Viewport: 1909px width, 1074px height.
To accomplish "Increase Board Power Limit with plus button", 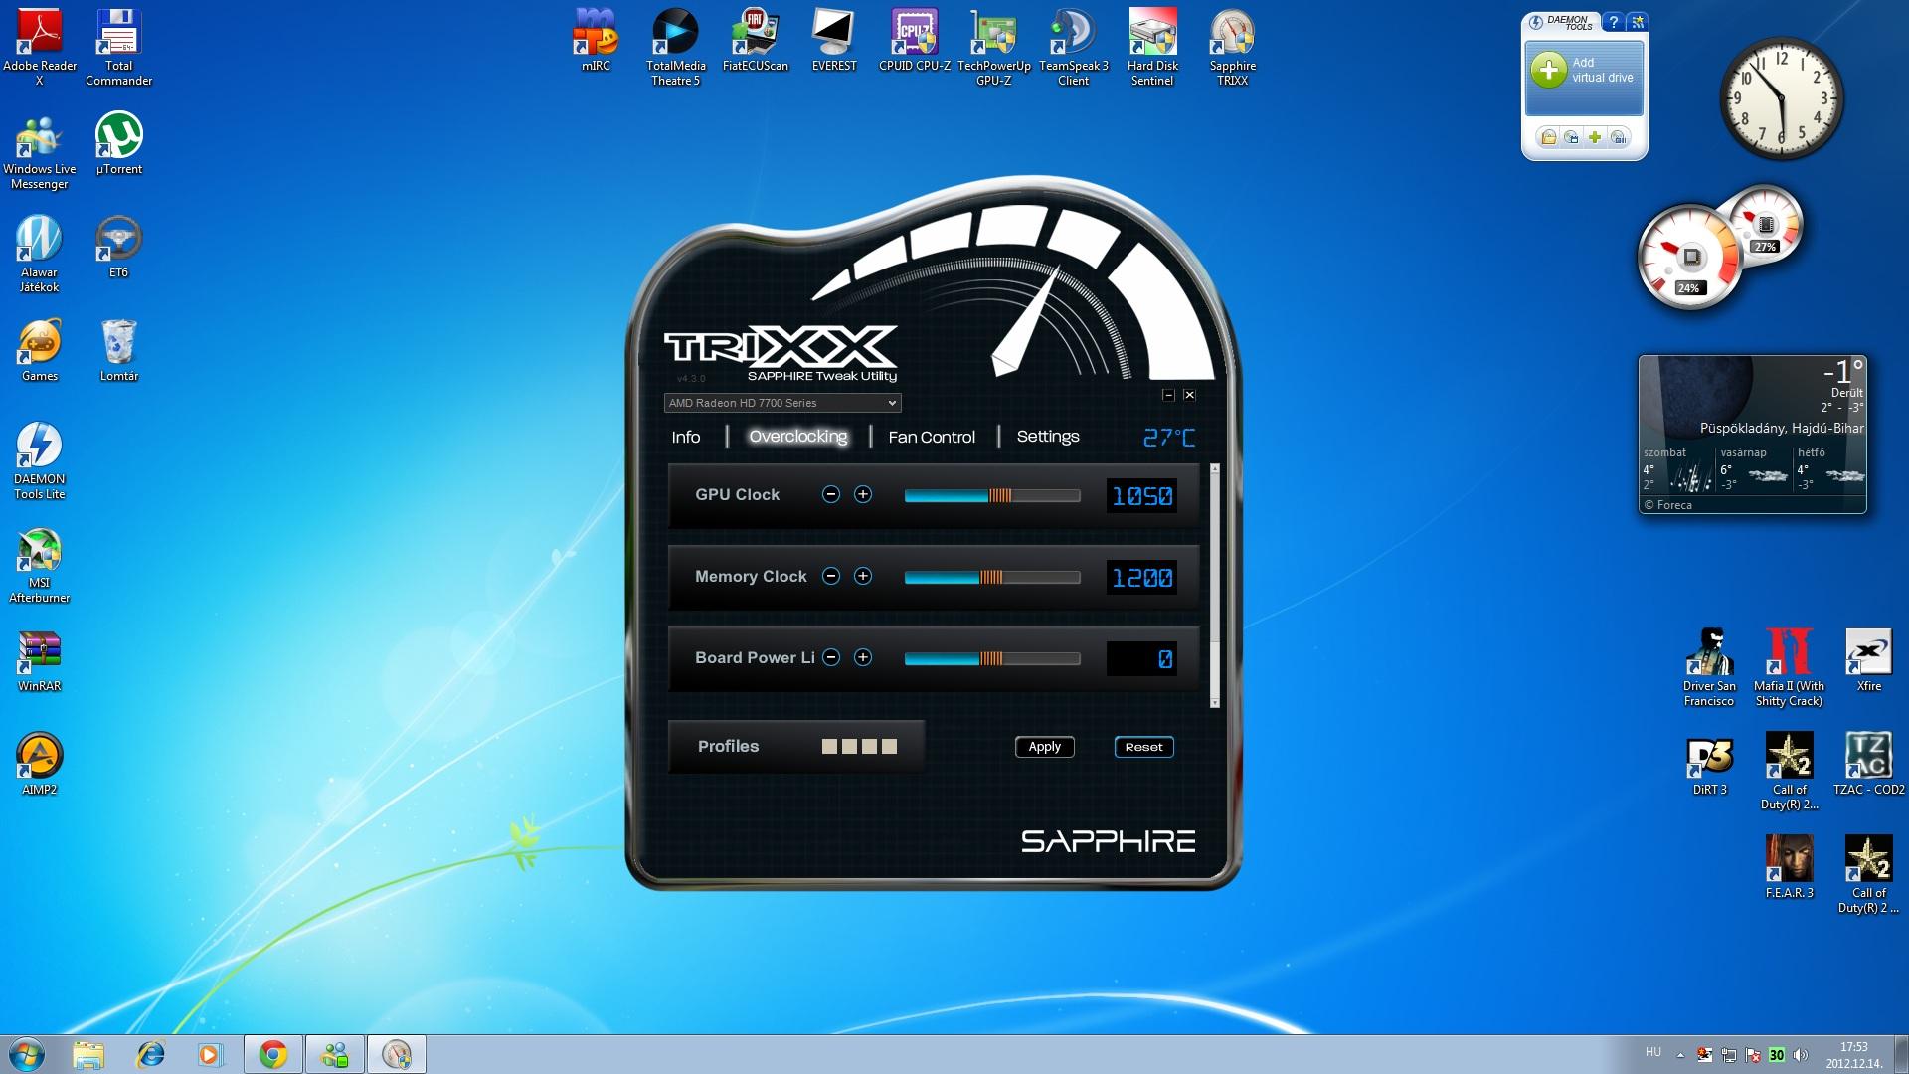I will [863, 657].
